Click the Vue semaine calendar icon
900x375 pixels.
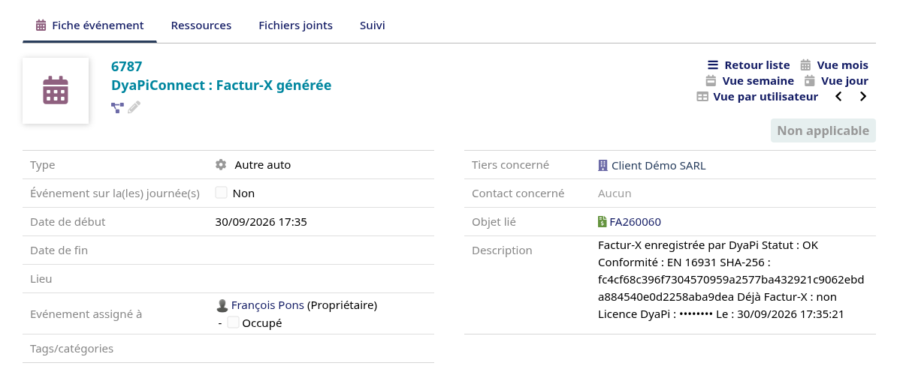pyautogui.click(x=711, y=81)
